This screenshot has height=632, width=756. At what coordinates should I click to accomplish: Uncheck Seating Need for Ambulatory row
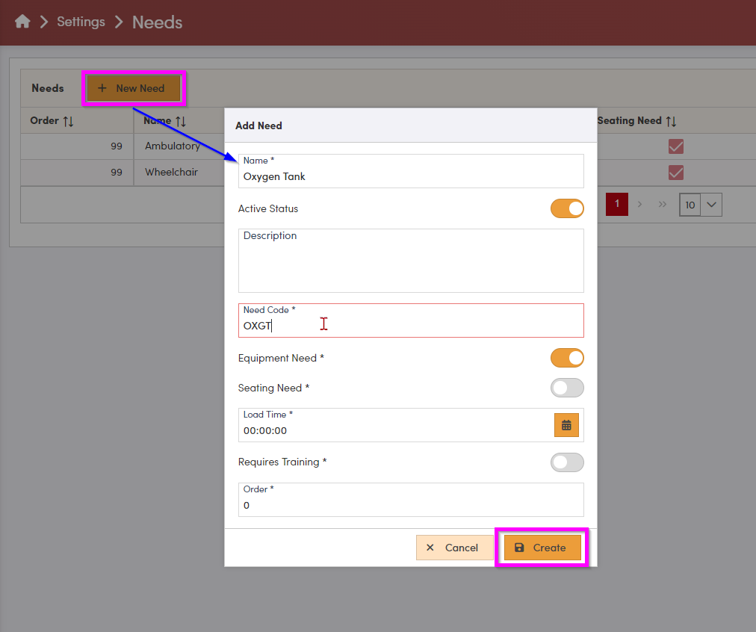[676, 146]
